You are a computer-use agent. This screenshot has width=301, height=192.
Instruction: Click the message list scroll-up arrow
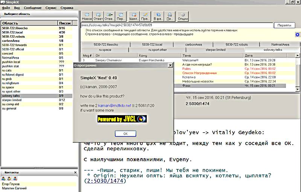(297, 56)
